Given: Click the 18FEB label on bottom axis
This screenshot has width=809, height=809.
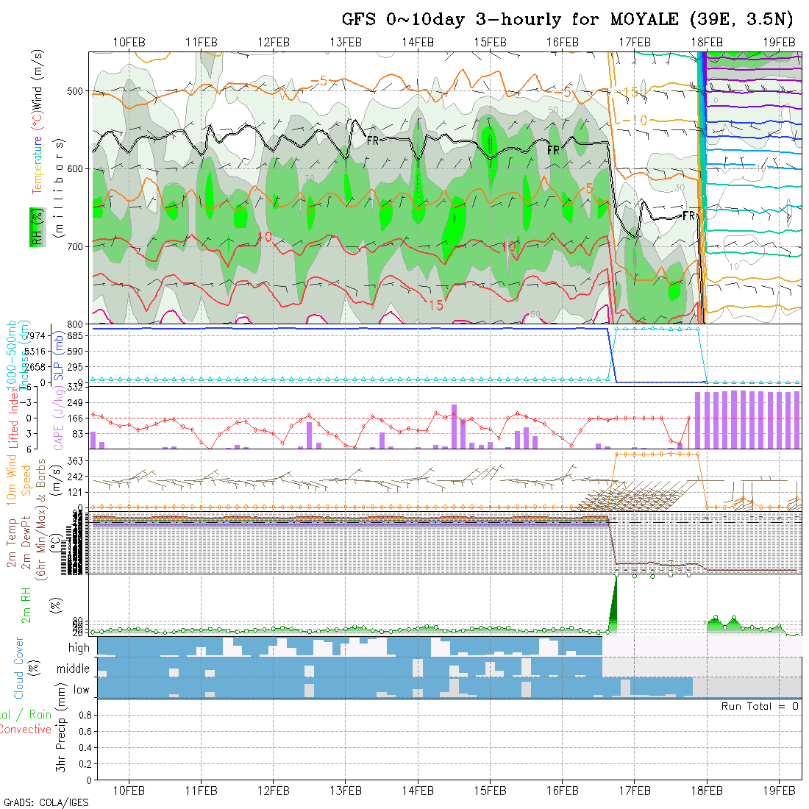Looking at the screenshot, I should (x=707, y=791).
